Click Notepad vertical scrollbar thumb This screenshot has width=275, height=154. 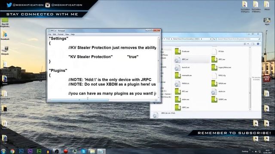[x=159, y=60]
